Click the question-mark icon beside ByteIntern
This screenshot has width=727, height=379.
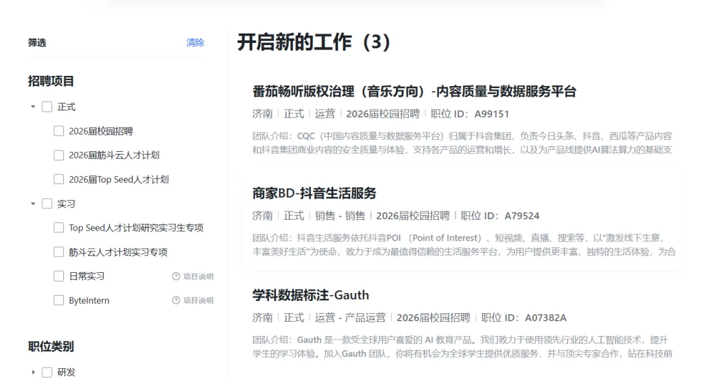click(176, 300)
